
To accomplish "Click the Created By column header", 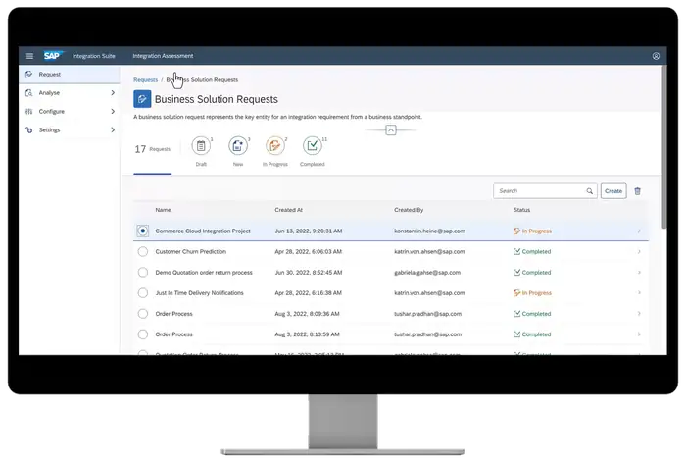I will [409, 210].
